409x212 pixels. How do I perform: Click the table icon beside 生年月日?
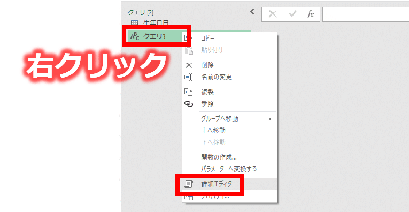(x=134, y=23)
